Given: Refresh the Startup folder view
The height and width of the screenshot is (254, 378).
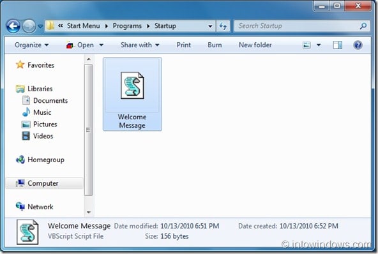Looking at the screenshot, I should pos(223,26).
